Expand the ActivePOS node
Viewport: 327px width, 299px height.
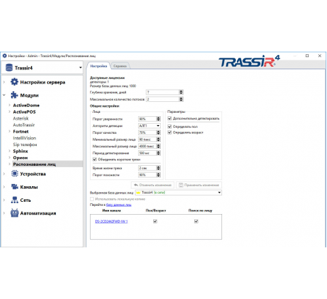point(10,111)
